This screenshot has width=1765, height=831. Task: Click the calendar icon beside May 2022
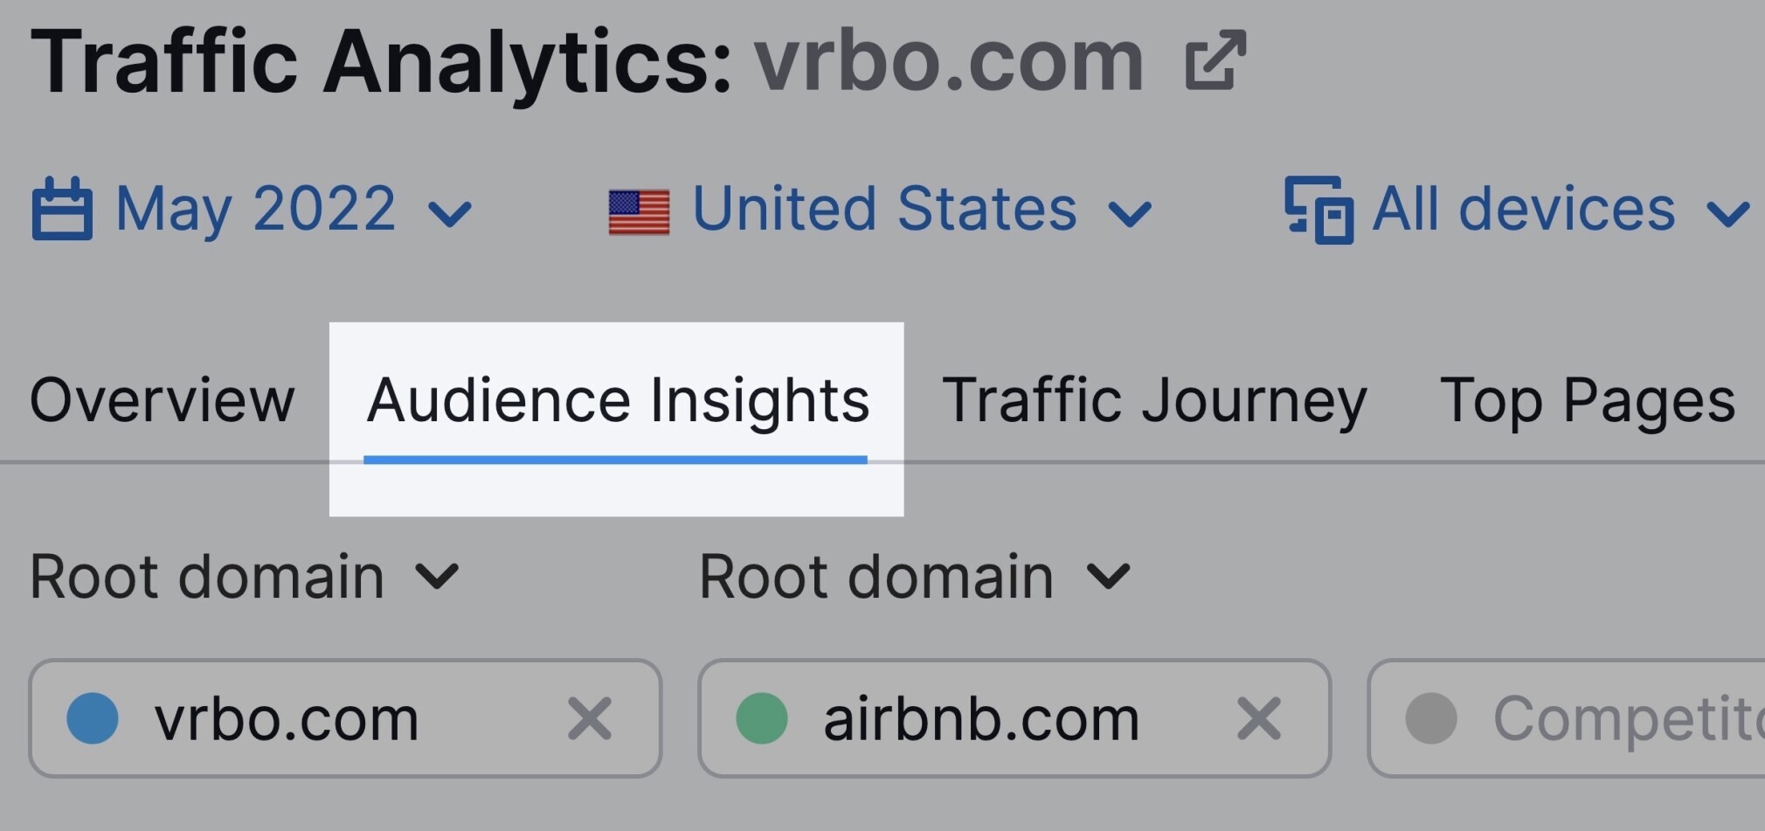coord(62,208)
